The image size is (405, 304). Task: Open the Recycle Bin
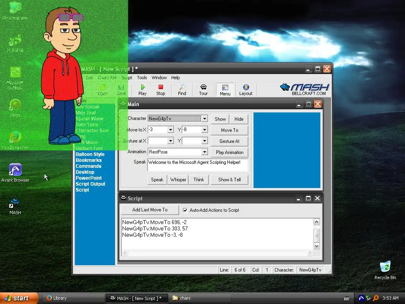click(x=385, y=270)
